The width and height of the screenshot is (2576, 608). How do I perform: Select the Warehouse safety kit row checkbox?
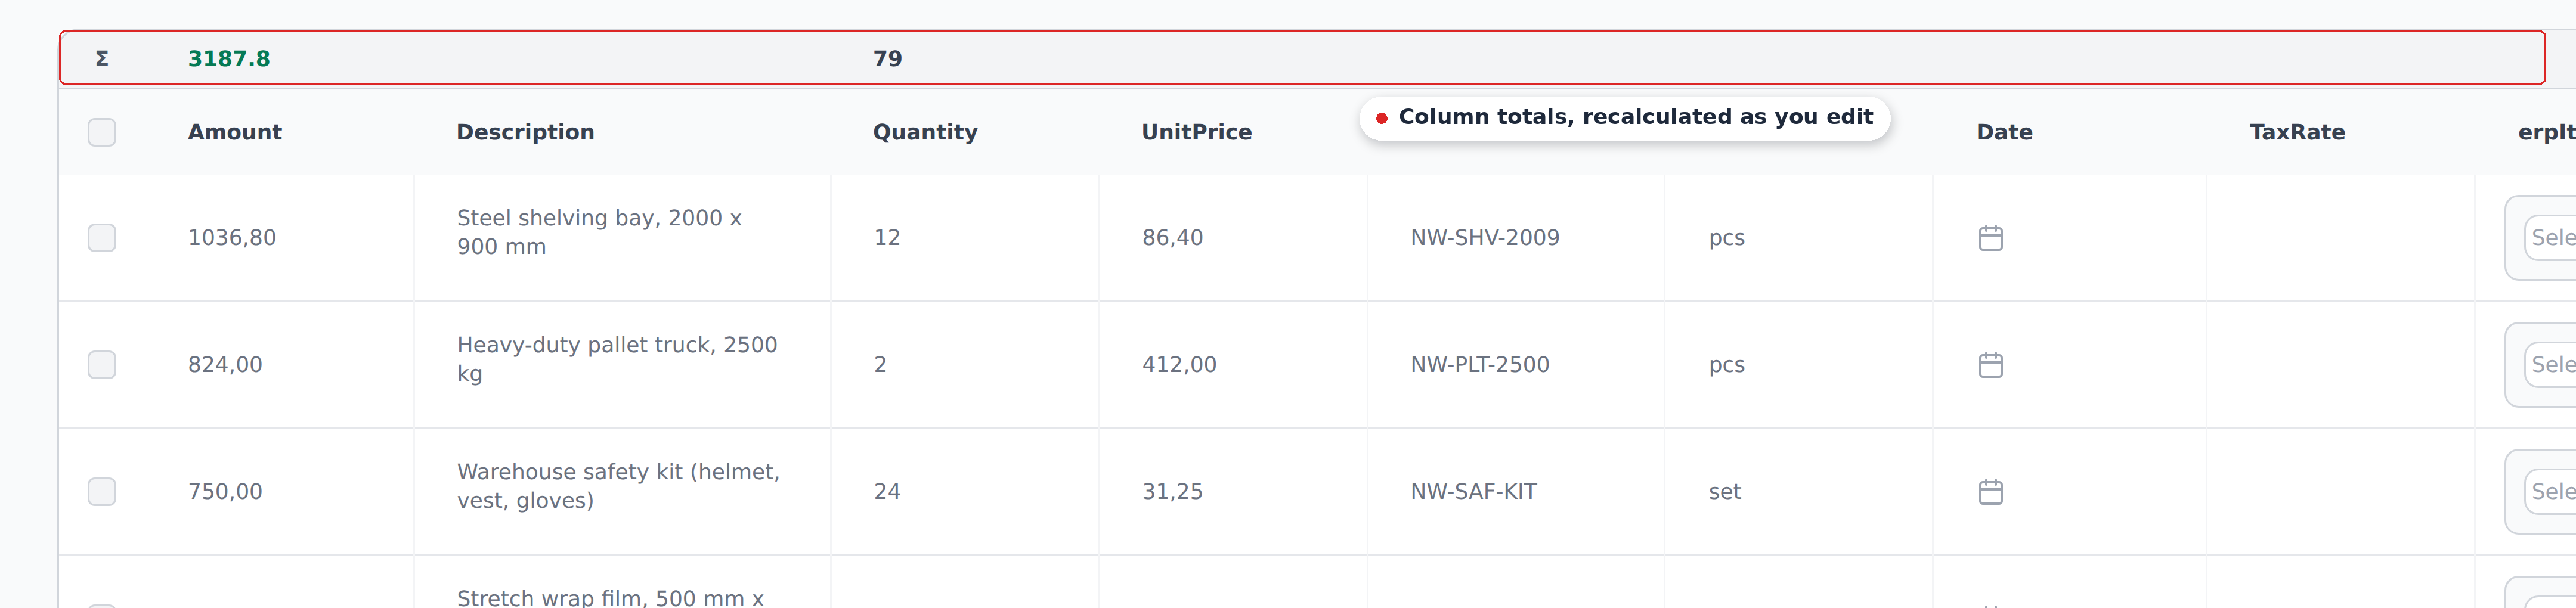(x=102, y=492)
